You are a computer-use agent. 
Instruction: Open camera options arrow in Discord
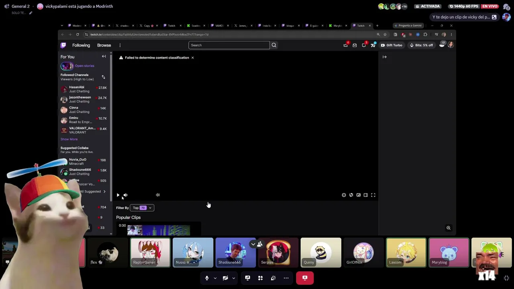coord(233,278)
